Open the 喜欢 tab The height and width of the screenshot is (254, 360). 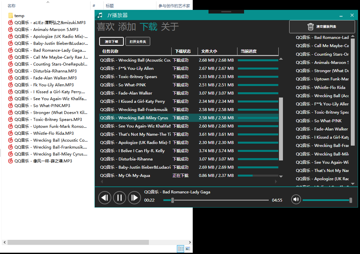(106, 27)
